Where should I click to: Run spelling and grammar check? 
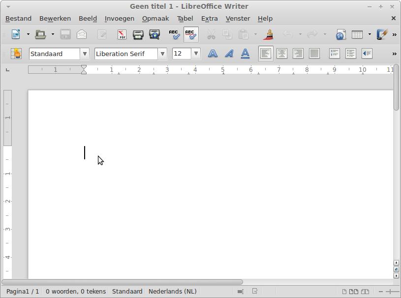click(x=175, y=34)
